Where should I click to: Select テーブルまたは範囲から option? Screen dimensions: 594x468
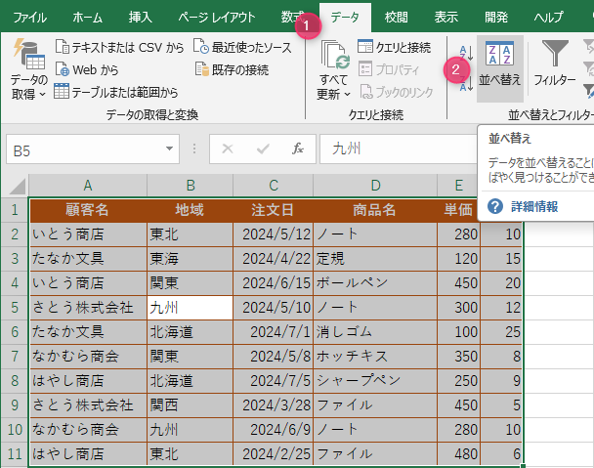(x=115, y=93)
